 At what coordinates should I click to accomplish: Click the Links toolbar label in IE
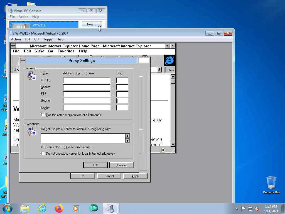170,70
